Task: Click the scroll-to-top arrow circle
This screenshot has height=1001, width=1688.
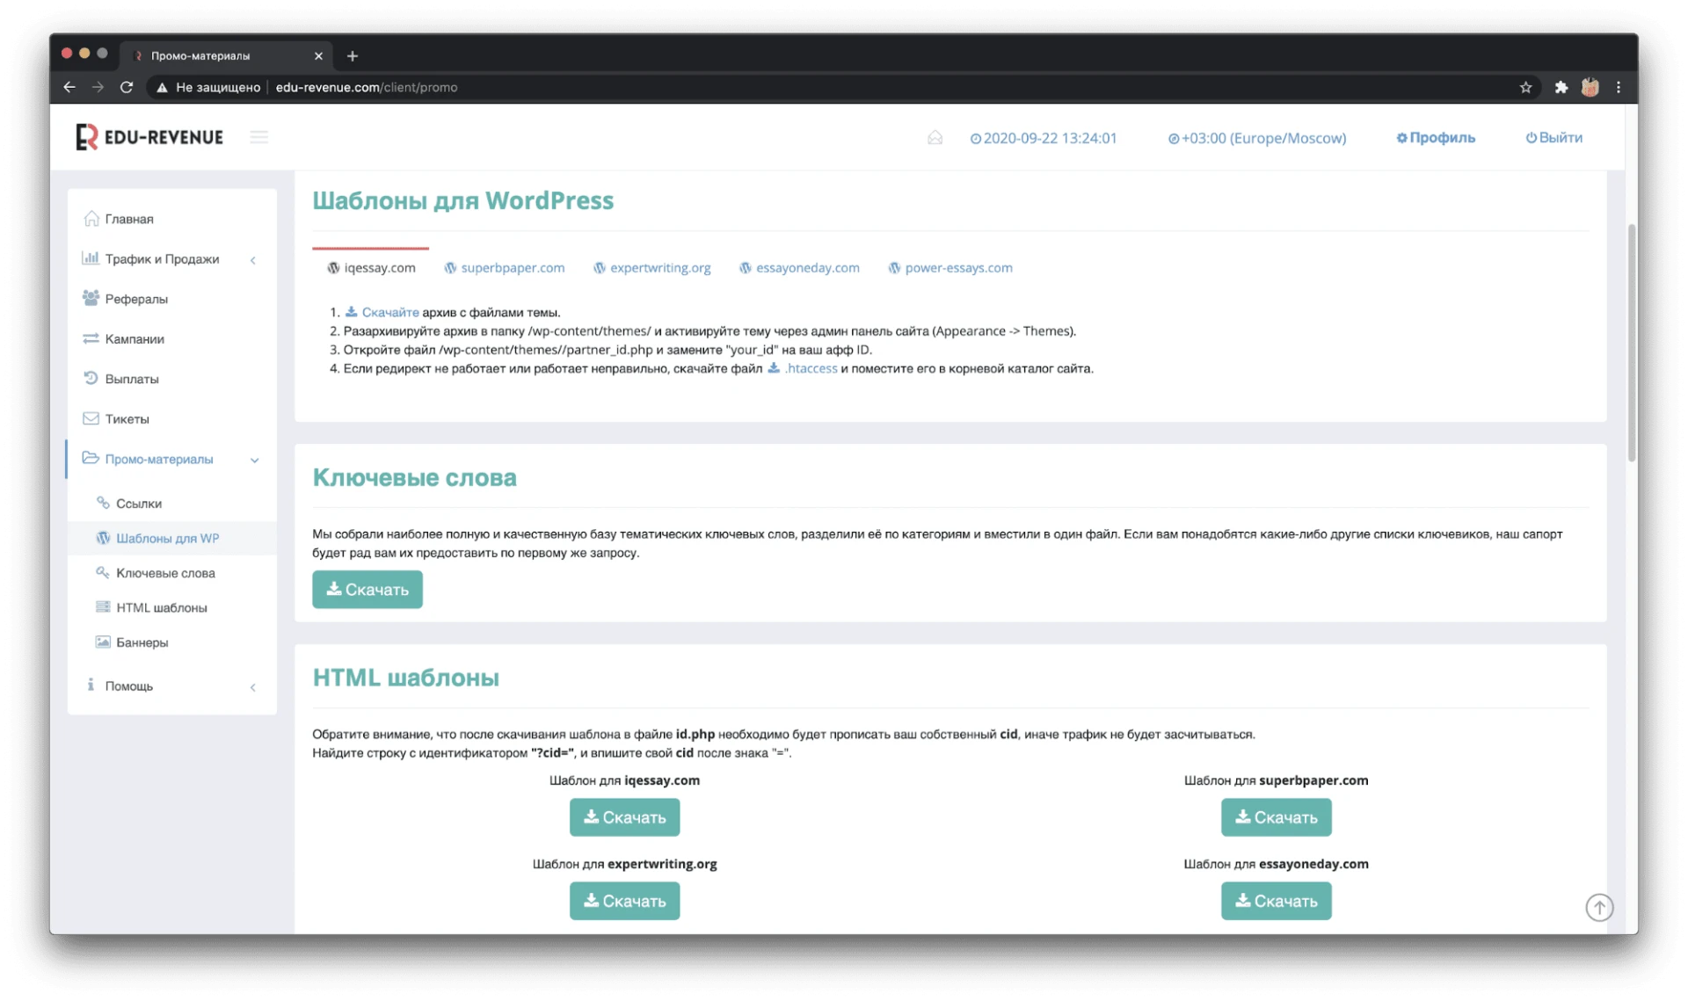Action: 1599,907
